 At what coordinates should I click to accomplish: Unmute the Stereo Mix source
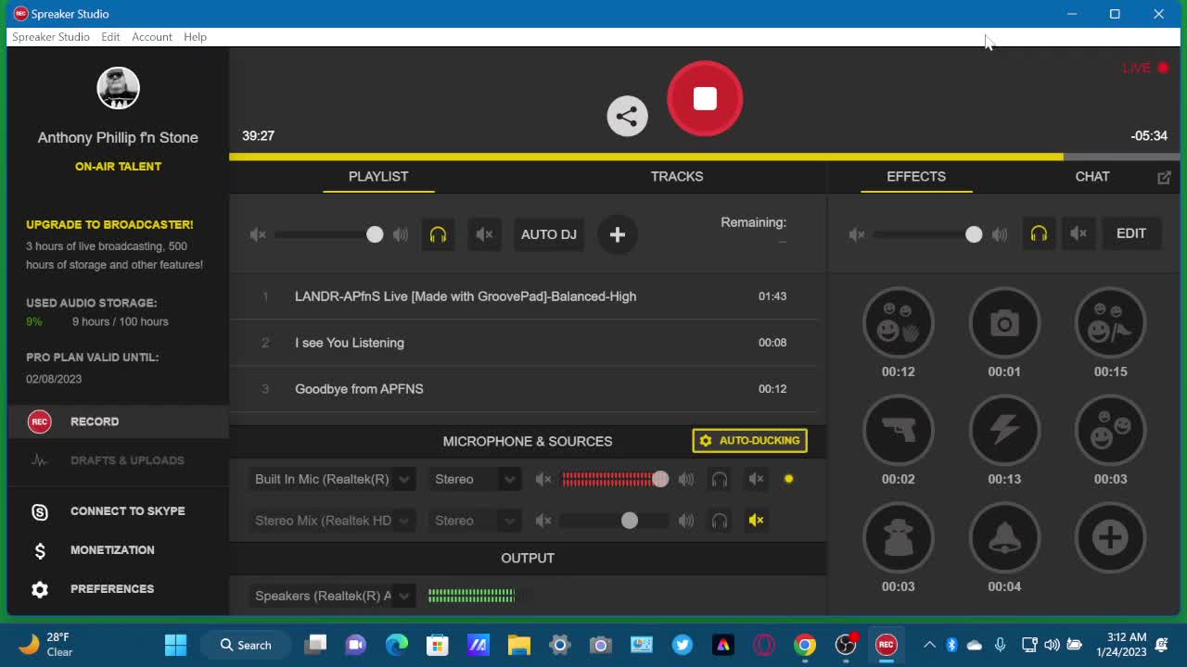point(756,521)
